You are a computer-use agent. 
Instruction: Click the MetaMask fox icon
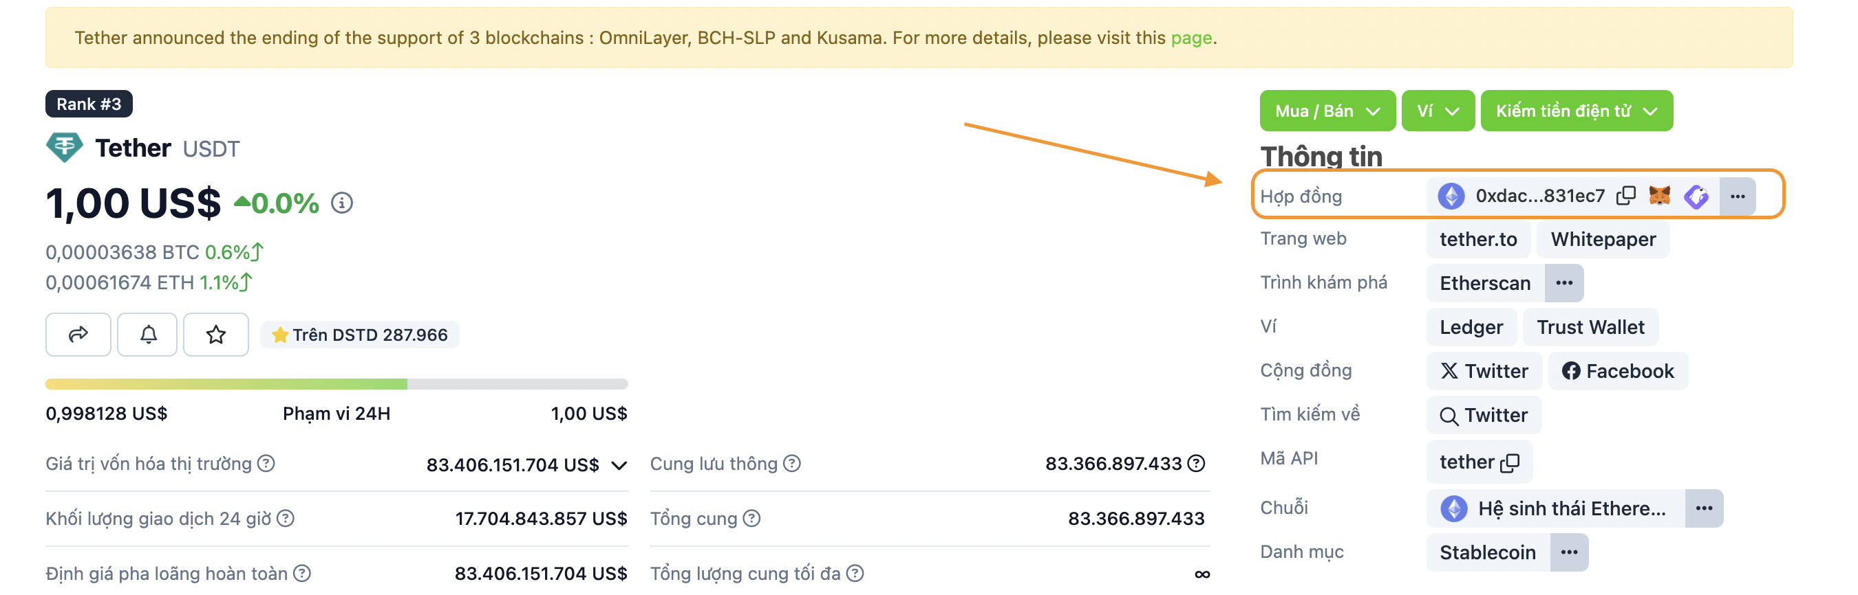pos(1660,196)
